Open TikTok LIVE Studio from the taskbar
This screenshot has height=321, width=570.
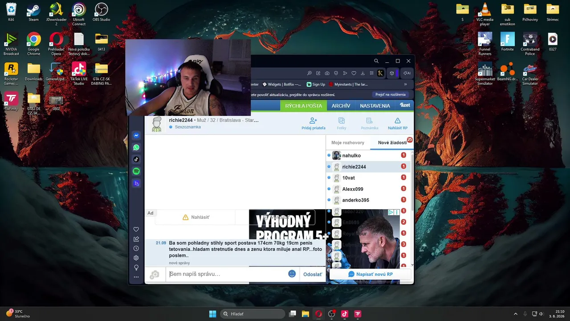point(344,314)
